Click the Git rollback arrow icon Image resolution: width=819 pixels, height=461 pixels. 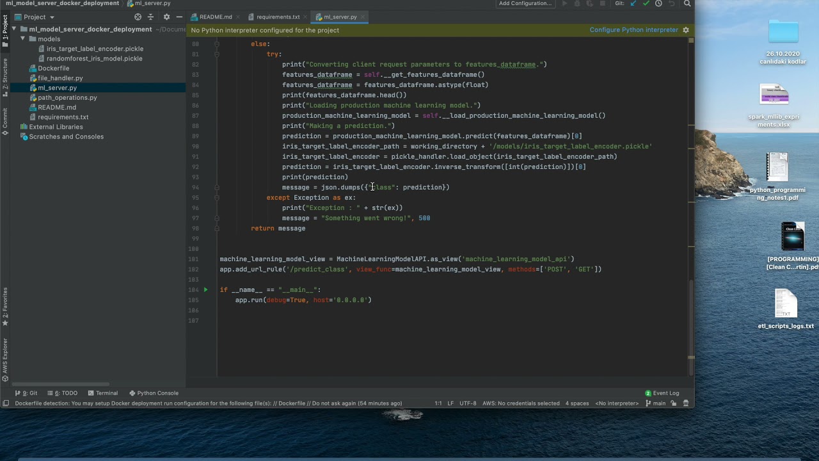pyautogui.click(x=671, y=3)
